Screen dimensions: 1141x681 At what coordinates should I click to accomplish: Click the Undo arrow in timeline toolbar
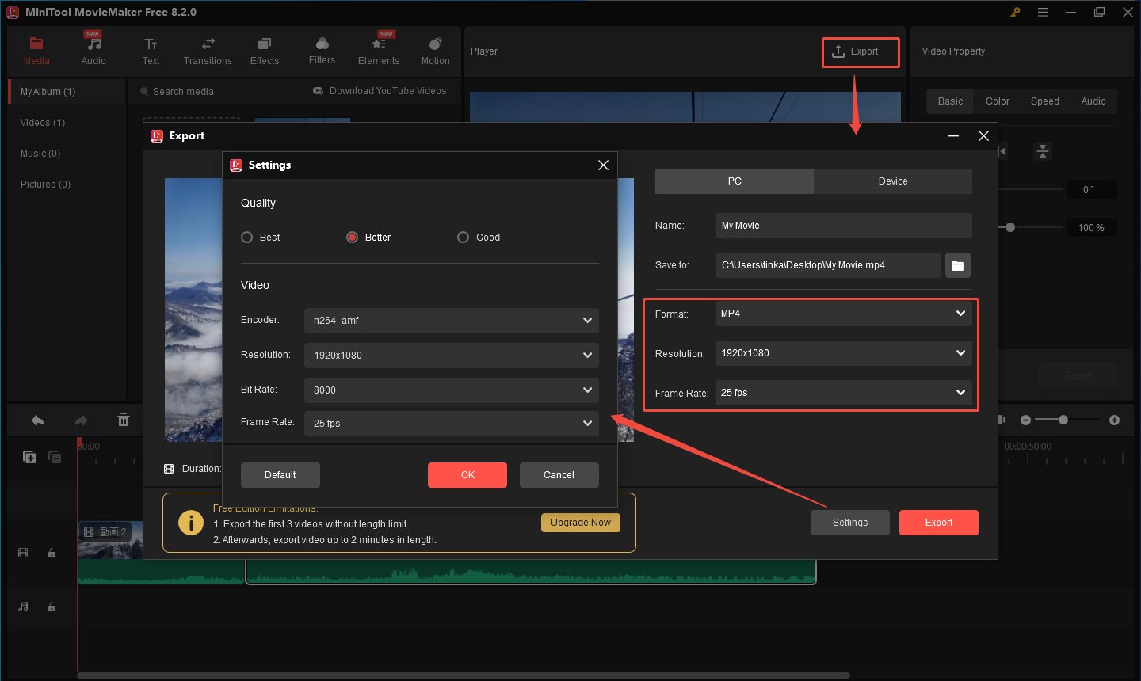tap(38, 420)
